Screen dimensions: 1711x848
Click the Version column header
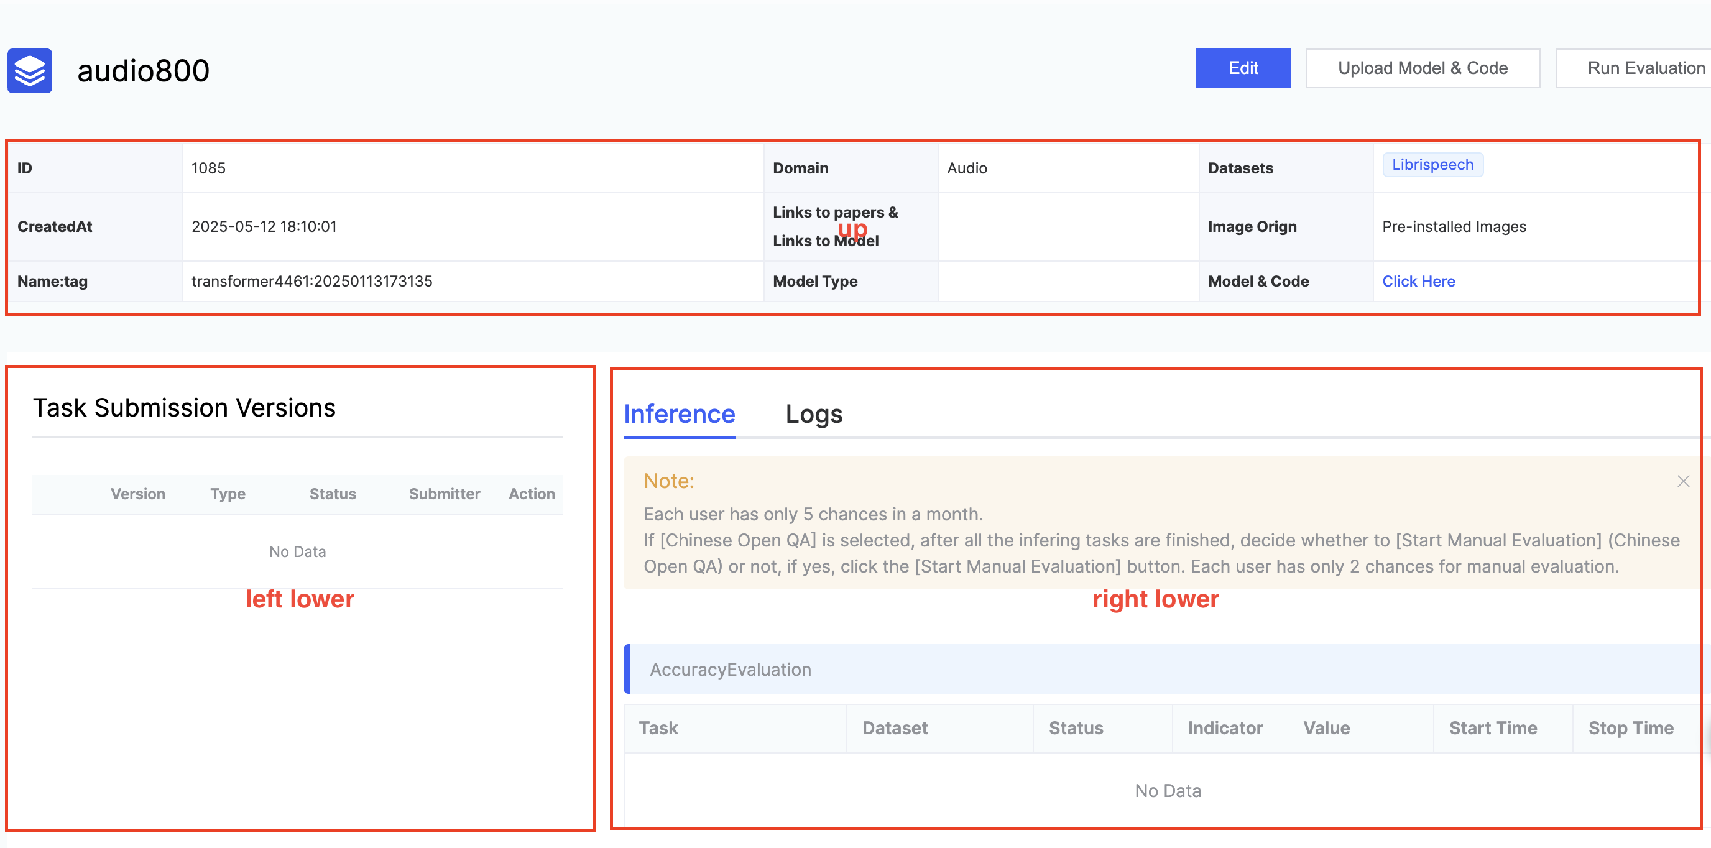point(137,494)
